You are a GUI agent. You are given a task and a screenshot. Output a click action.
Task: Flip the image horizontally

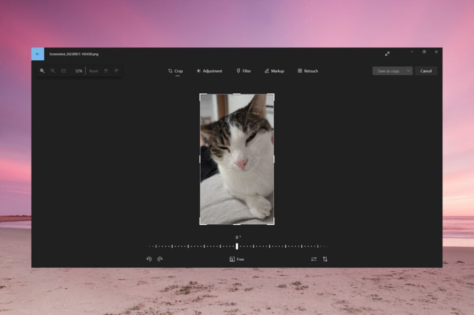pos(314,259)
